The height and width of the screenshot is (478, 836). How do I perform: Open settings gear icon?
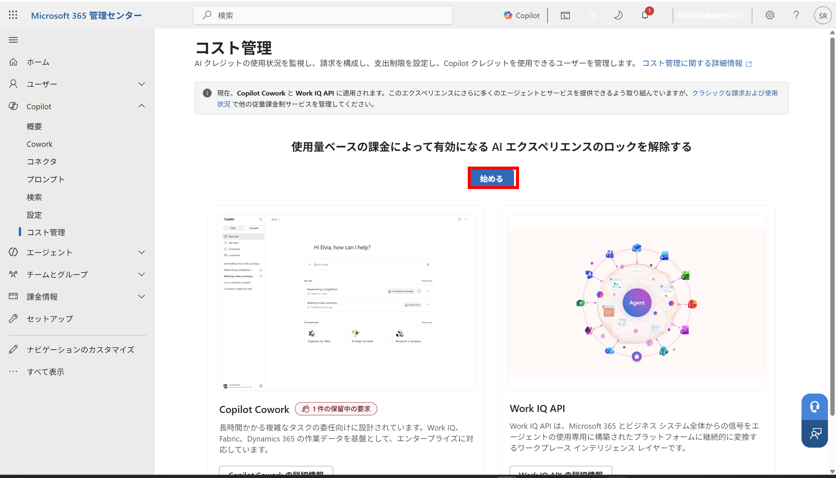(x=770, y=15)
